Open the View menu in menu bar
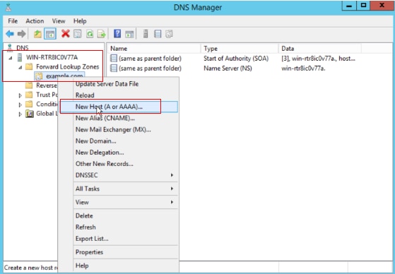Screen dimensions: 395x274 [x=59, y=21]
